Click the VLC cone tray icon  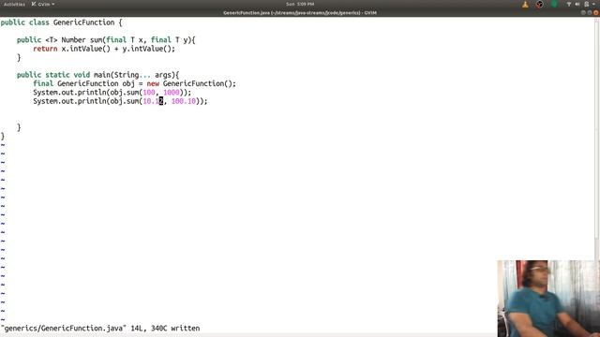point(525,4)
